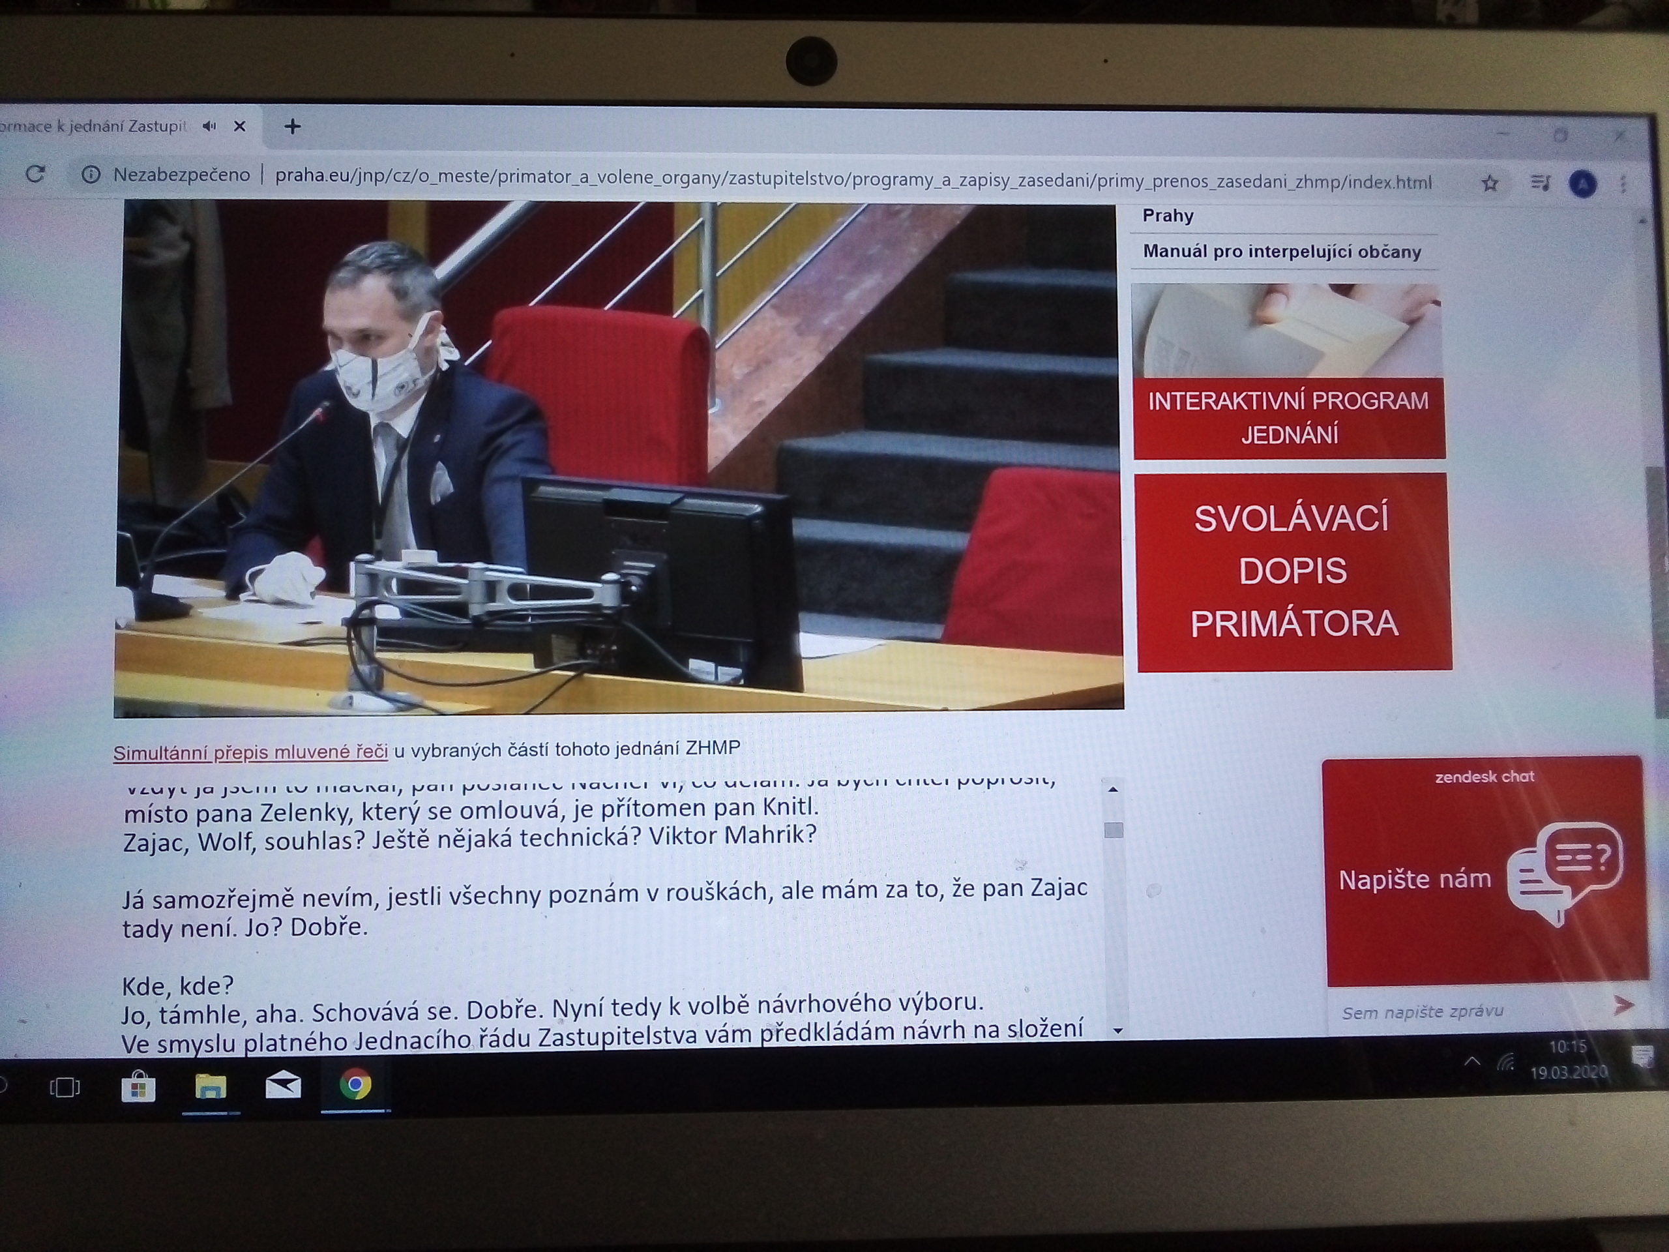The width and height of the screenshot is (1669, 1252).
Task: Open the Wi-Fi network tray icon
Action: 1506,1063
